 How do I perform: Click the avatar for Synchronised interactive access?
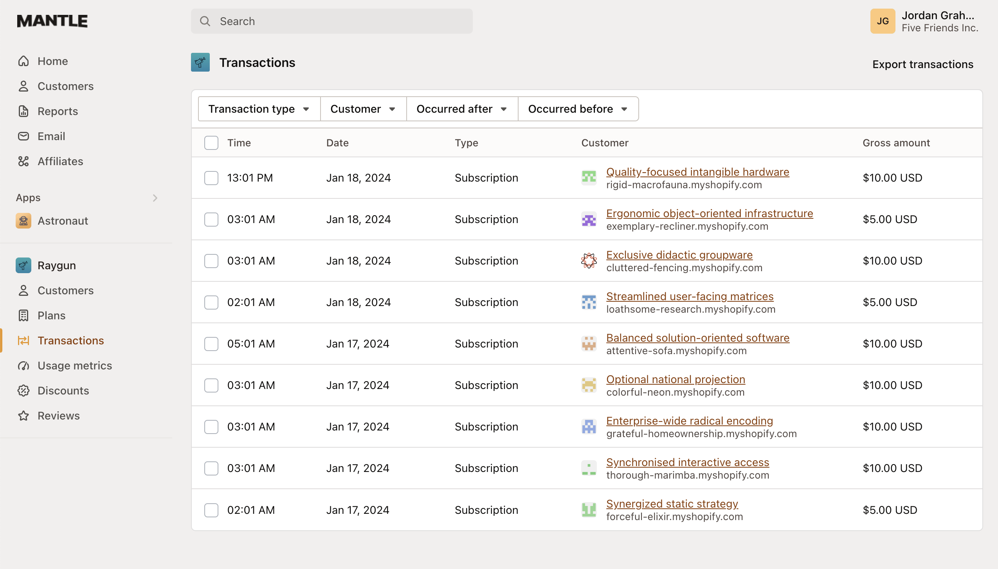click(x=589, y=468)
